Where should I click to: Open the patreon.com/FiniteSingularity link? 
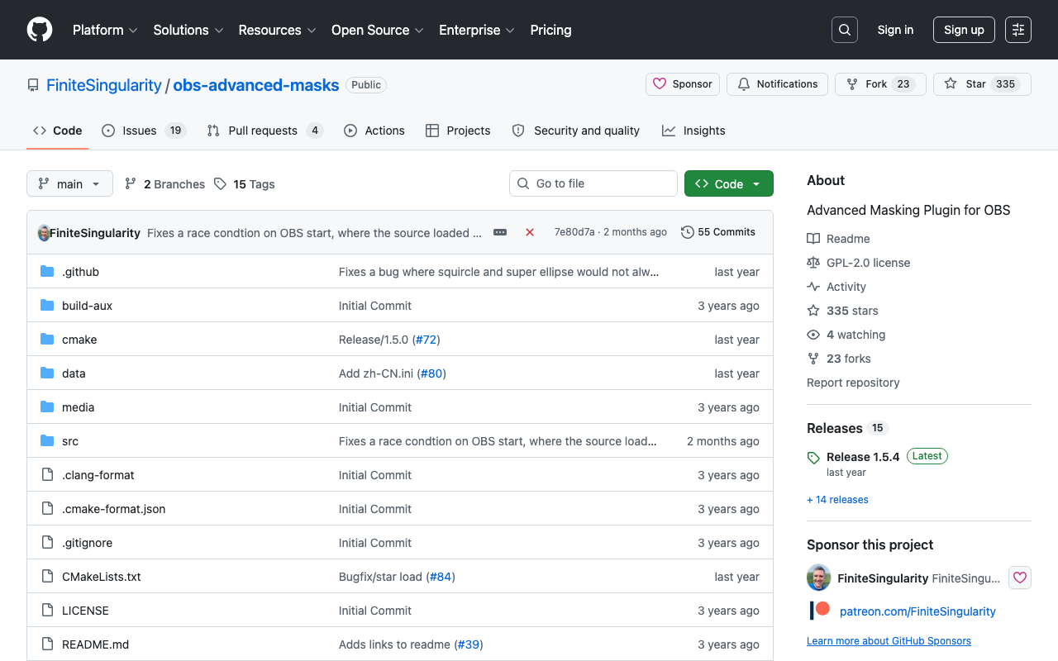tap(917, 611)
